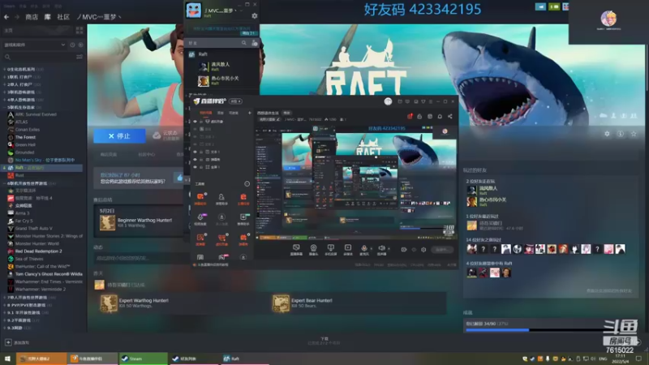Select Red Dead Redemption 2
The image size is (649, 365).
pos(38,251)
